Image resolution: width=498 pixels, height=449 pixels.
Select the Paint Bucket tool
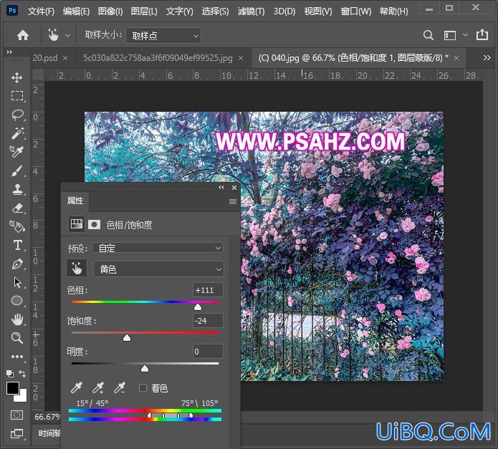[x=16, y=226]
